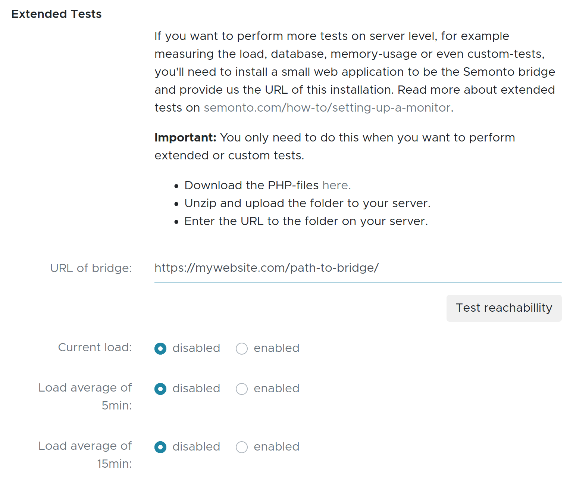573x486 pixels.
Task: Click the Extended Tests heading
Action: (x=56, y=14)
